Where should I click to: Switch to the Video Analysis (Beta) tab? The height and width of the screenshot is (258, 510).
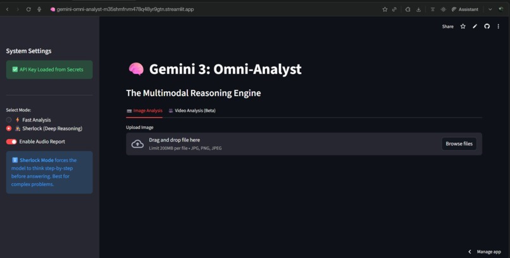click(x=192, y=111)
